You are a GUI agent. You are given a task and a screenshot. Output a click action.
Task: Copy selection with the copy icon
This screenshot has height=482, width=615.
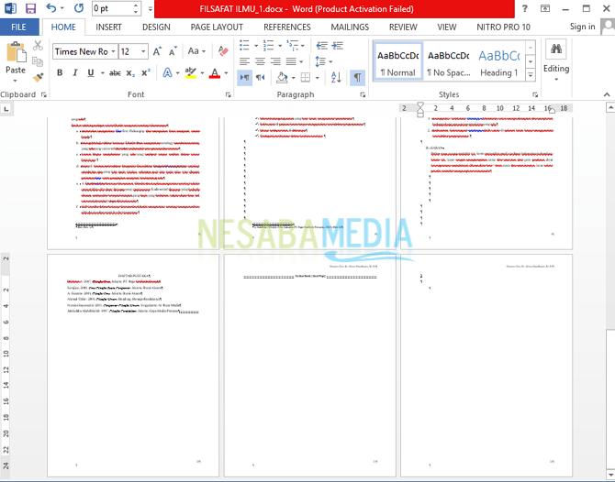click(38, 61)
